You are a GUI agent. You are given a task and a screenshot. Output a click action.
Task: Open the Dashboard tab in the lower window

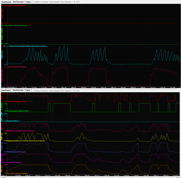[x=6, y=90]
